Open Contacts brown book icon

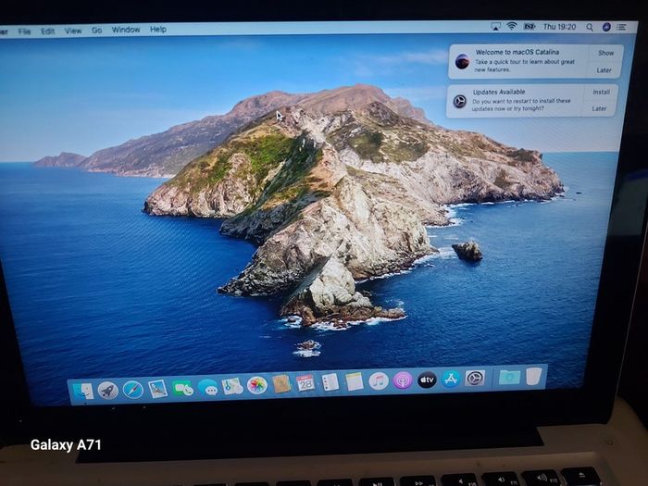[281, 384]
